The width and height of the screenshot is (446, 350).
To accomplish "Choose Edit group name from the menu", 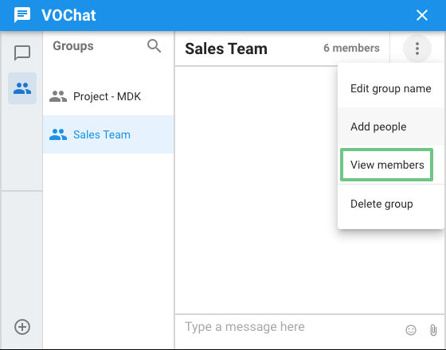I will pyautogui.click(x=390, y=88).
